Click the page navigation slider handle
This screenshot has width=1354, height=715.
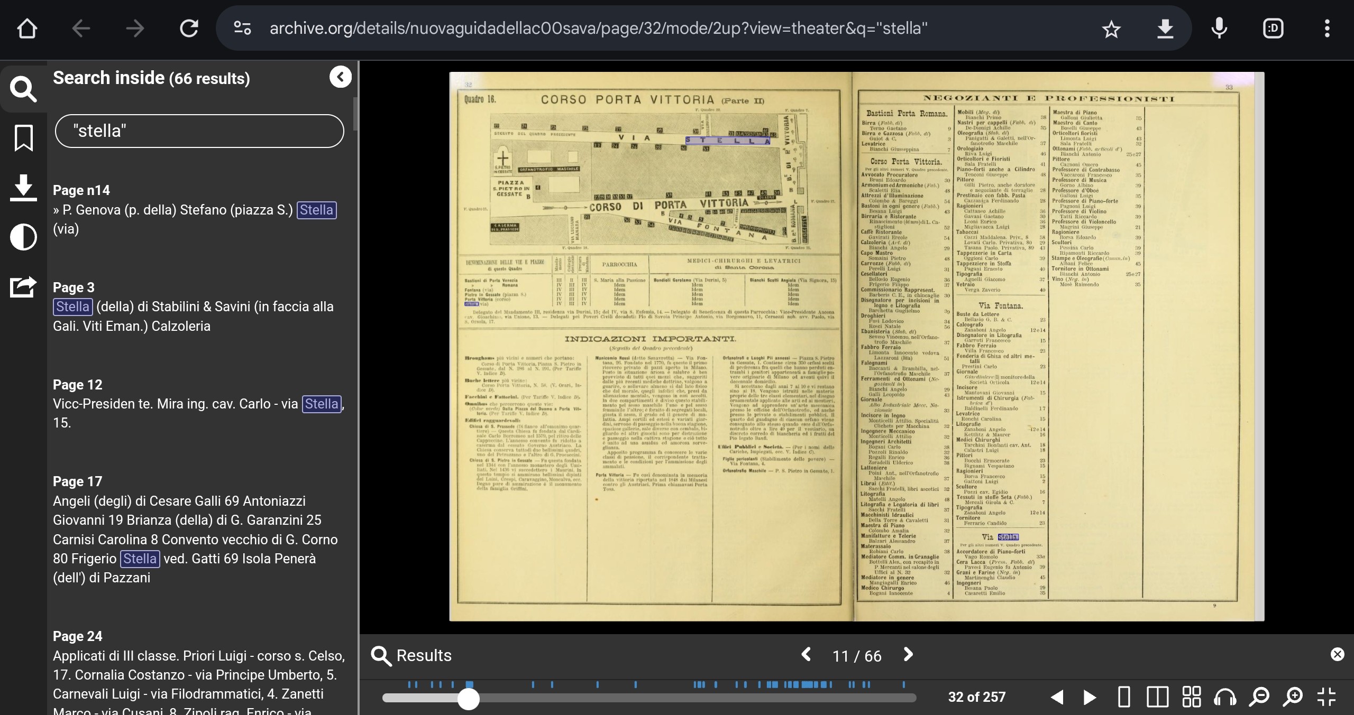click(x=468, y=699)
